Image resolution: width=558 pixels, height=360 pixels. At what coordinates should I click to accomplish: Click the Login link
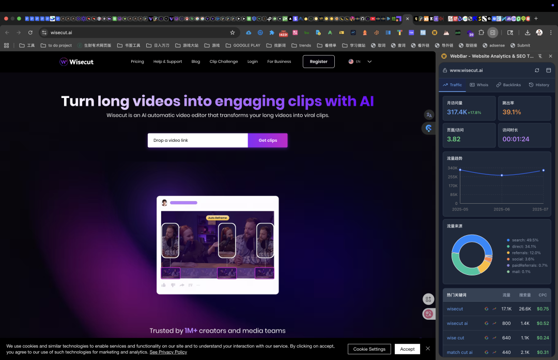(x=253, y=61)
